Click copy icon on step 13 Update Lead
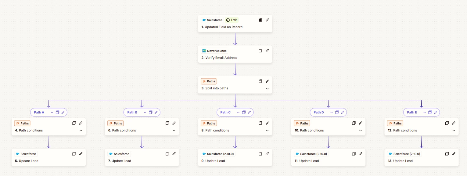The width and height of the screenshot is (467, 176). (x=447, y=154)
